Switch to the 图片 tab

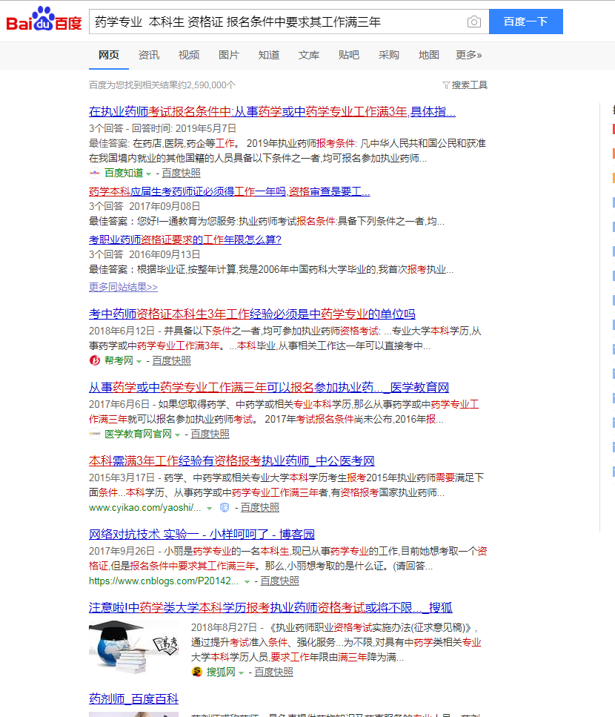pyautogui.click(x=229, y=55)
